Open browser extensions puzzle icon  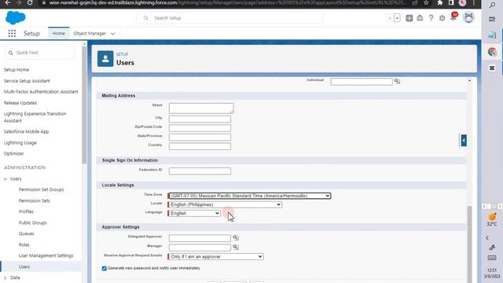tap(440, 3)
